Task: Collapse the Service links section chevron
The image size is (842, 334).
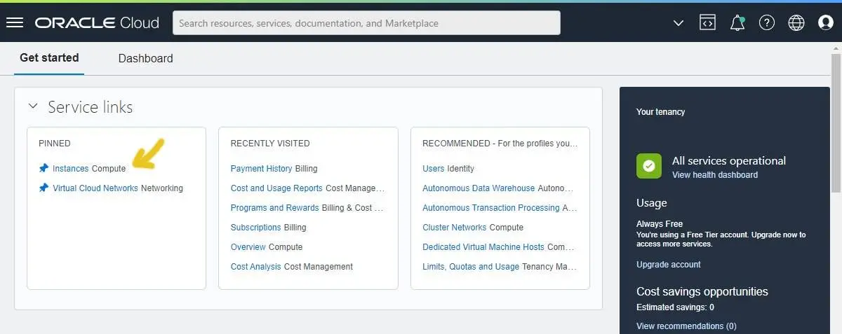Action: (33, 106)
